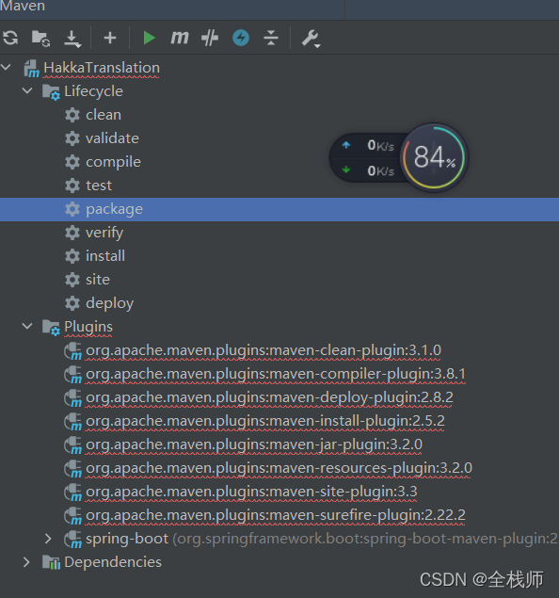Select the validate lifecycle goal
The image size is (559, 598).
pyautogui.click(x=112, y=138)
